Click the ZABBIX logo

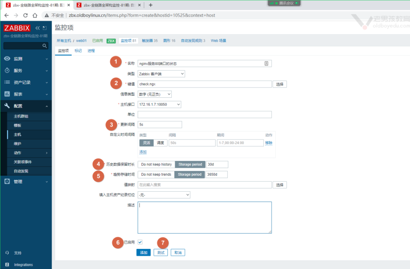tap(17, 28)
